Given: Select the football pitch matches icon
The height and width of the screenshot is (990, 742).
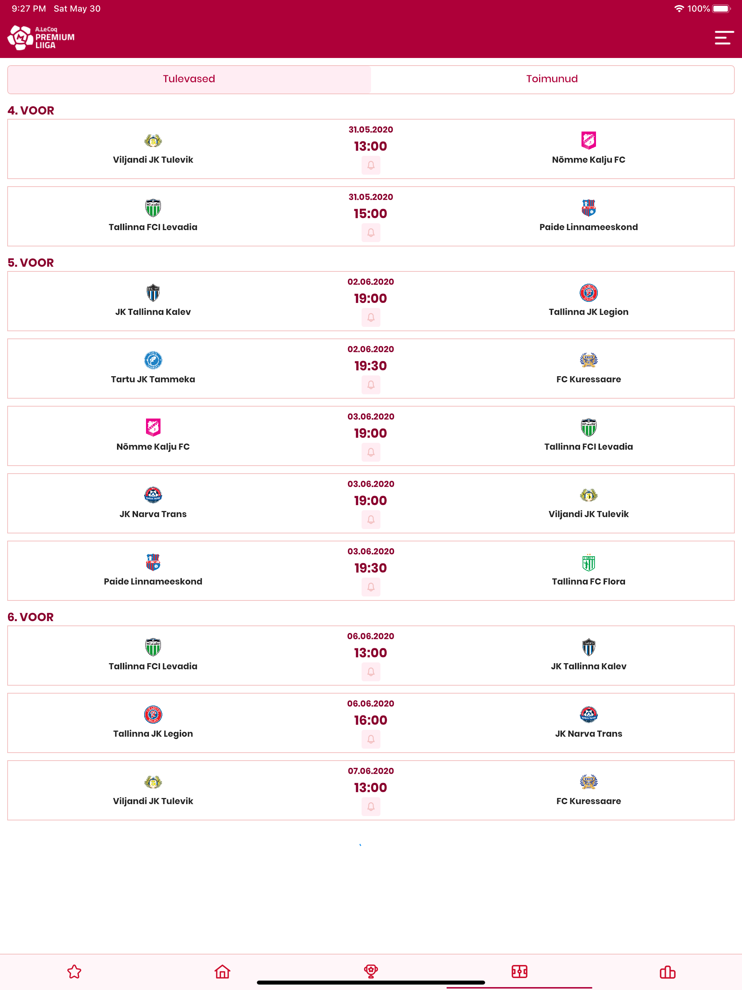Looking at the screenshot, I should point(519,971).
